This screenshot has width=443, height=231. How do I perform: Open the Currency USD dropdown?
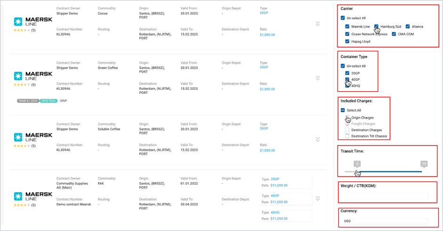click(x=384, y=221)
